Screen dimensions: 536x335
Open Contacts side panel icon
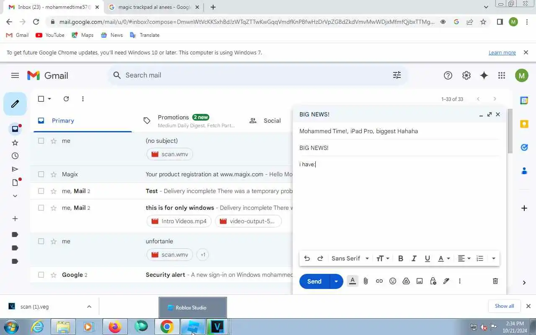[x=524, y=171]
